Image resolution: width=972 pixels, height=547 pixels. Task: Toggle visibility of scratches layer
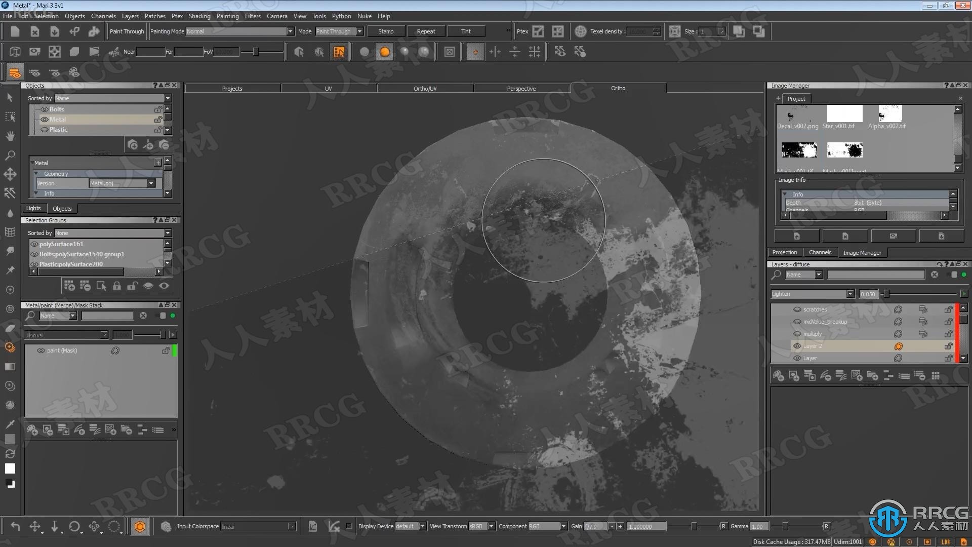tap(797, 309)
